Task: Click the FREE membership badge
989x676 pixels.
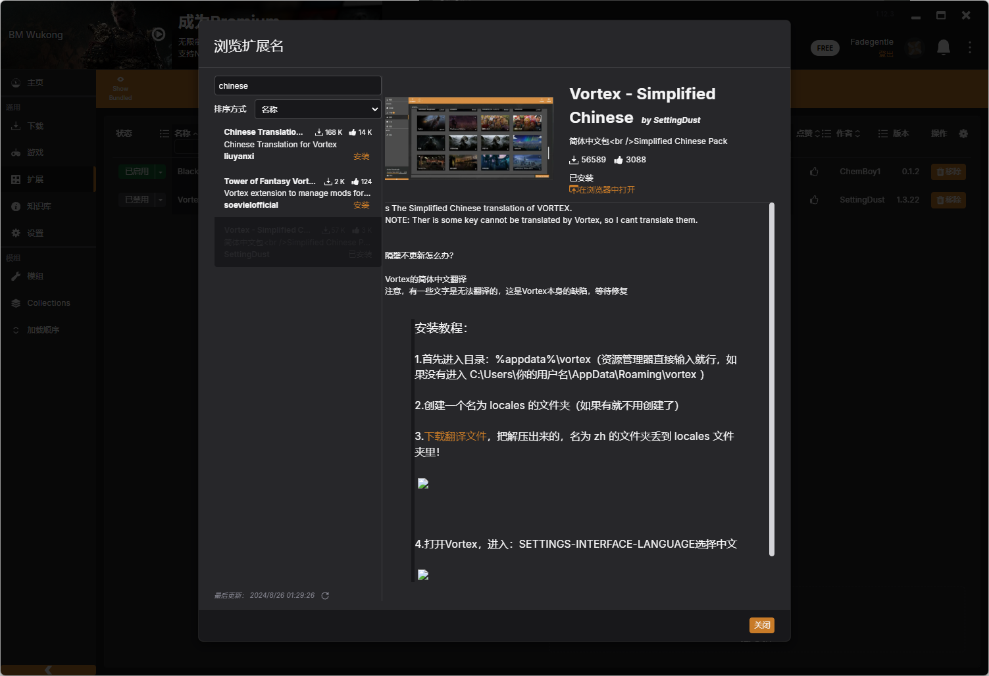Action: coord(825,48)
